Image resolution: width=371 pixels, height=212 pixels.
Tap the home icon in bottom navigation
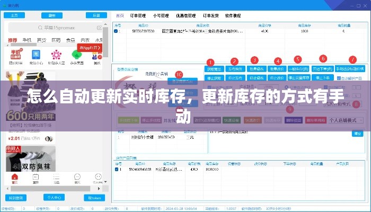point(15,178)
